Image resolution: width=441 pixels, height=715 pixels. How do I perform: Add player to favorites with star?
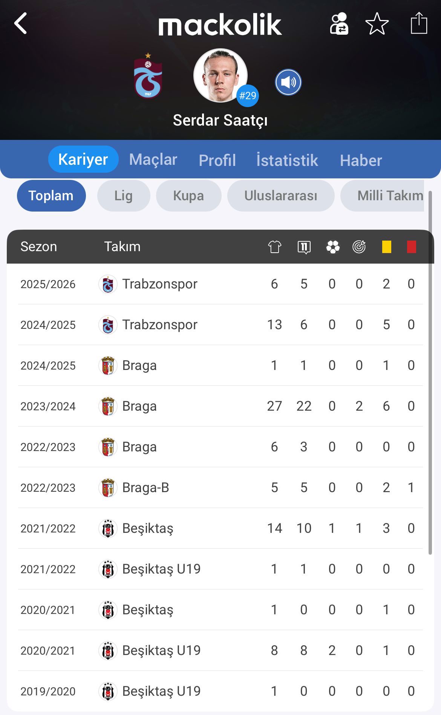click(x=377, y=24)
